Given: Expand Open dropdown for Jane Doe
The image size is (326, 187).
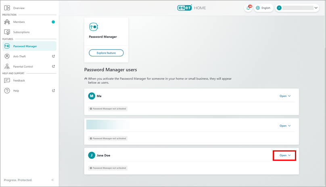Looking at the screenshot, I should coord(285,155).
